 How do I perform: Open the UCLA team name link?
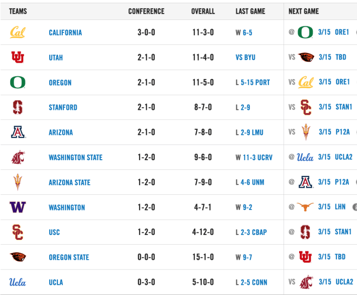[x=56, y=282]
